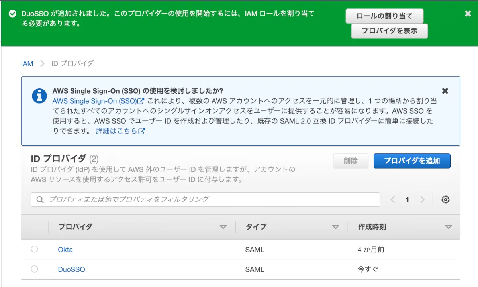478x287 pixels.
Task: Click the green success checkmark icon
Action: 12,14
